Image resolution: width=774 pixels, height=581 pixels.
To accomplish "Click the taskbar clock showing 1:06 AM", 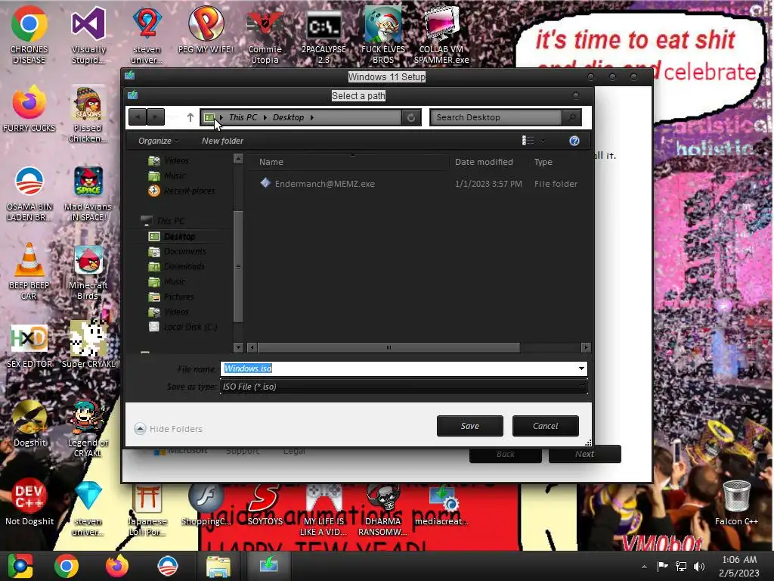I will coord(739,566).
